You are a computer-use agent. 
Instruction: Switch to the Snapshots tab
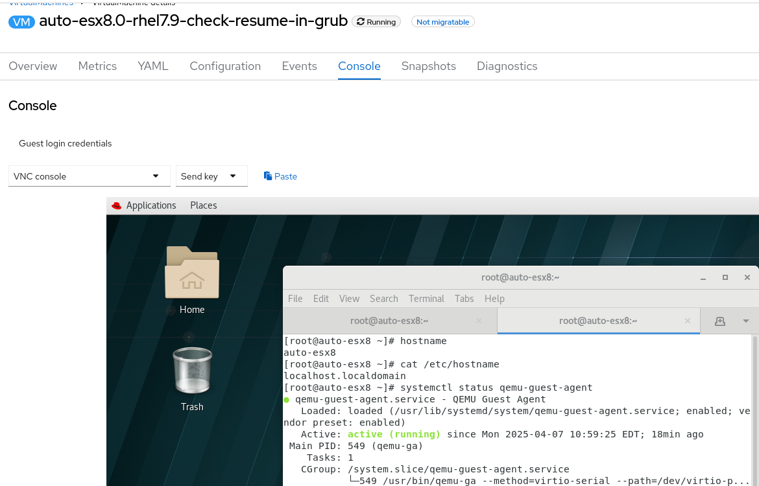(x=428, y=66)
